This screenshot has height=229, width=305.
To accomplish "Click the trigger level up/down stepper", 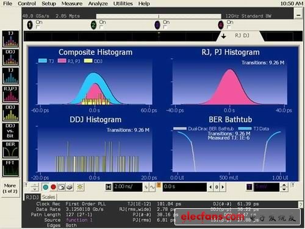I will [x=284, y=187].
